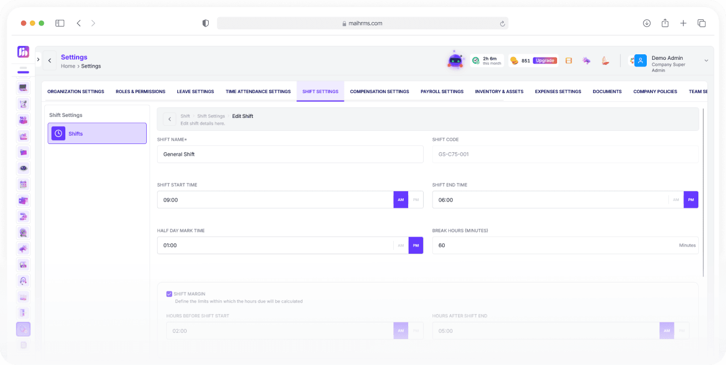Click the Upgrade button
The width and height of the screenshot is (726, 365).
(545, 60)
